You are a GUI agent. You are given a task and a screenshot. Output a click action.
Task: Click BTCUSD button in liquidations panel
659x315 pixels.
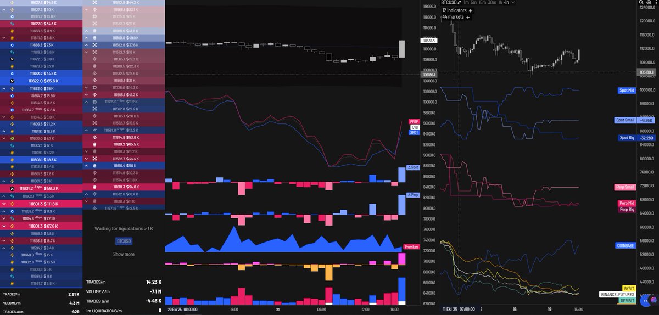click(x=124, y=241)
